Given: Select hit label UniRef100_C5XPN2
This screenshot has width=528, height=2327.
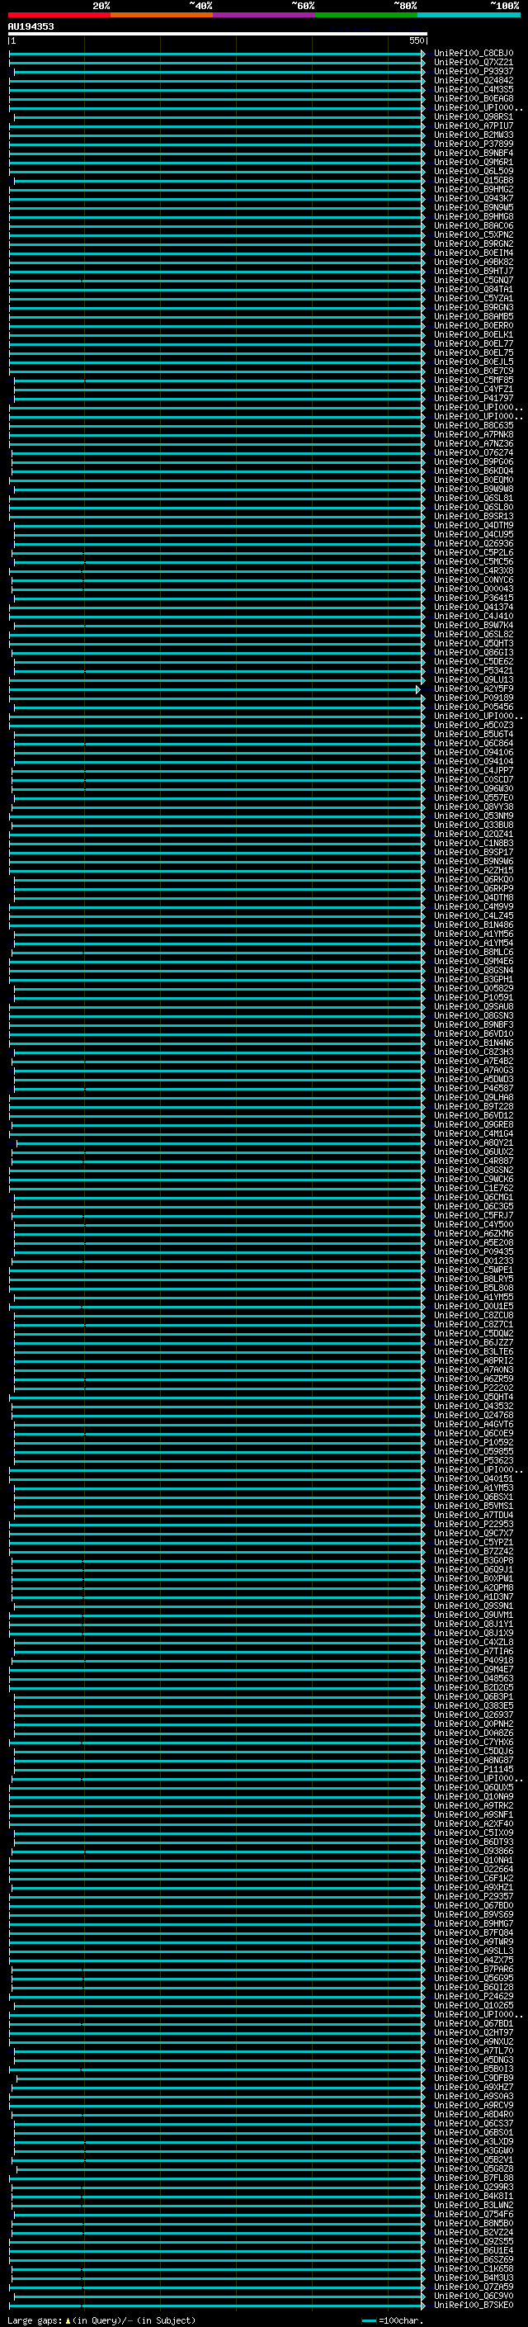Looking at the screenshot, I should (x=474, y=235).
